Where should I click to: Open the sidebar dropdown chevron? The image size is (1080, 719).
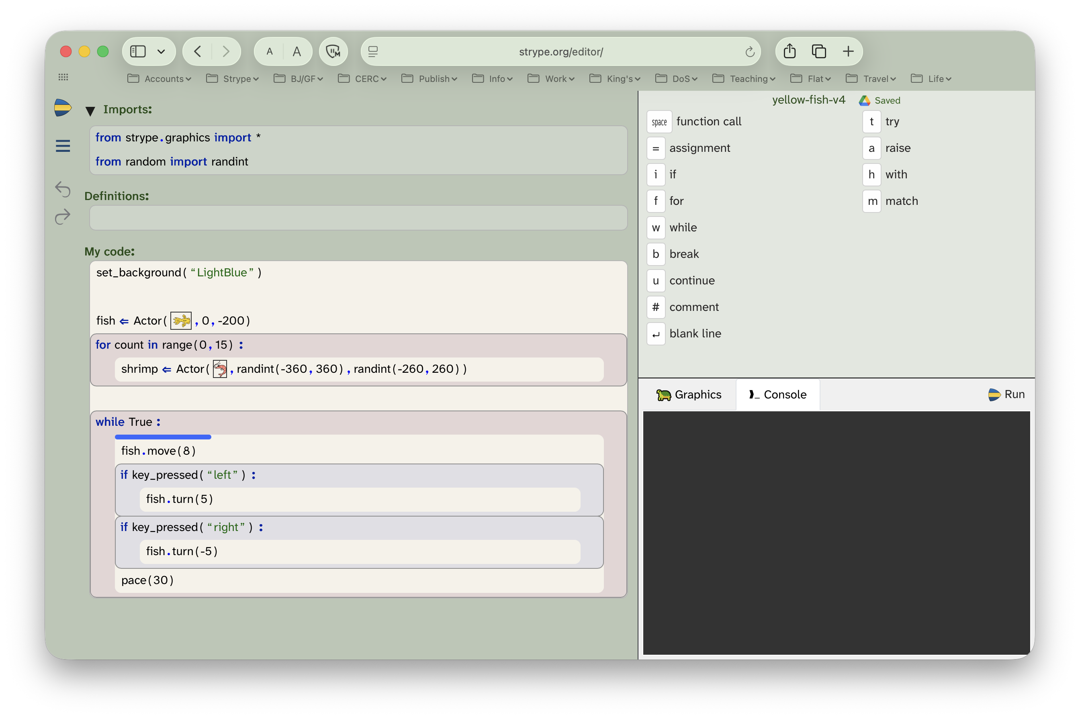162,51
